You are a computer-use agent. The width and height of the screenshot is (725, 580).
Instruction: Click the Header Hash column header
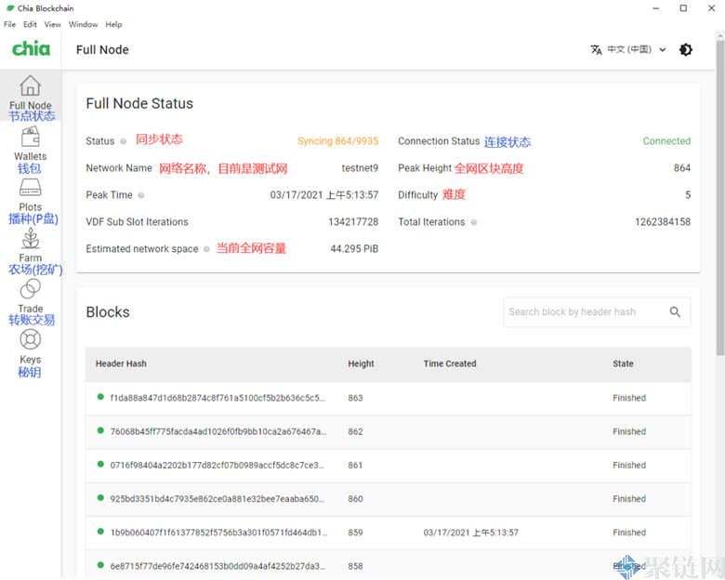121,364
